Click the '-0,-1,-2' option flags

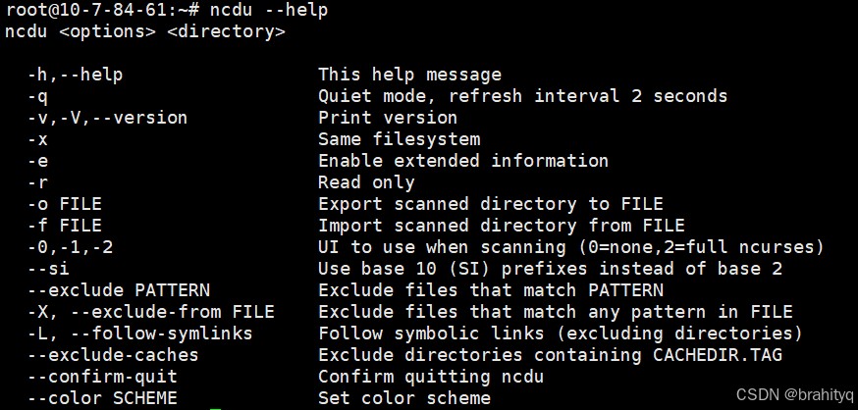click(70, 247)
